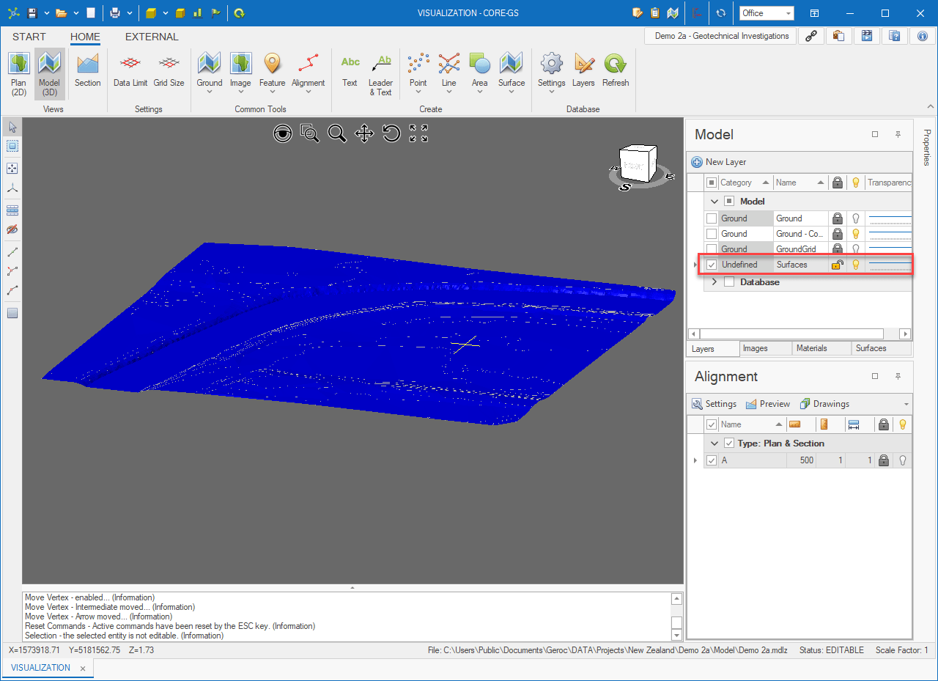The width and height of the screenshot is (938, 681).
Task: Click the save icon in quick access toolbar
Action: 32,13
